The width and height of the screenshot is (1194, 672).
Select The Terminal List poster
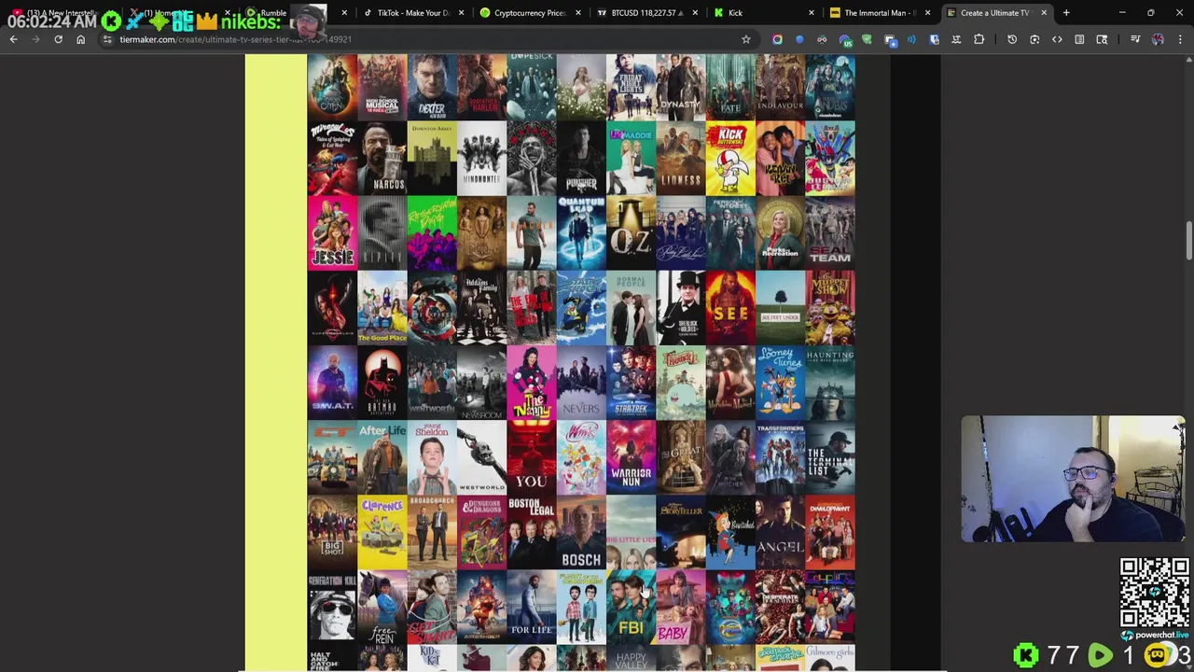(830, 457)
